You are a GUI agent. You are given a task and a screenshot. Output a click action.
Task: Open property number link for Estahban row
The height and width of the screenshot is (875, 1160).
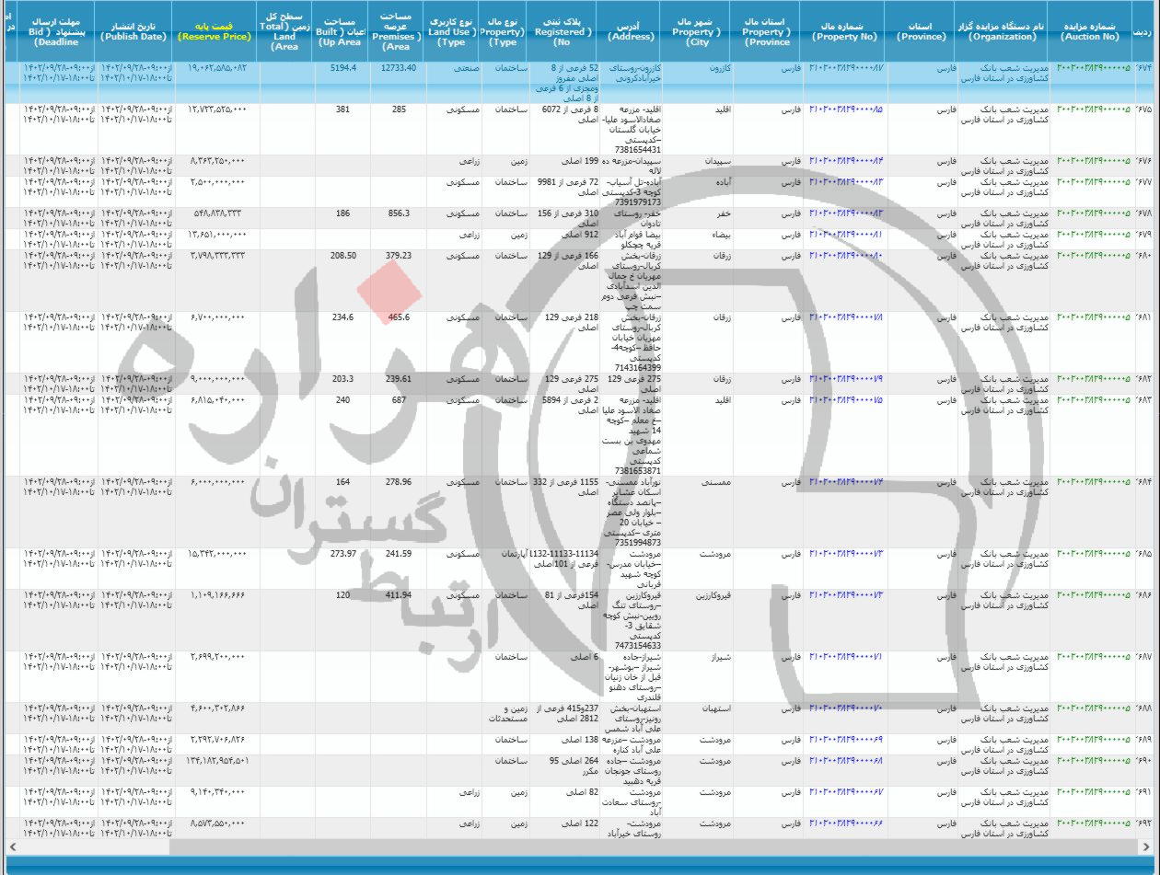point(846,708)
